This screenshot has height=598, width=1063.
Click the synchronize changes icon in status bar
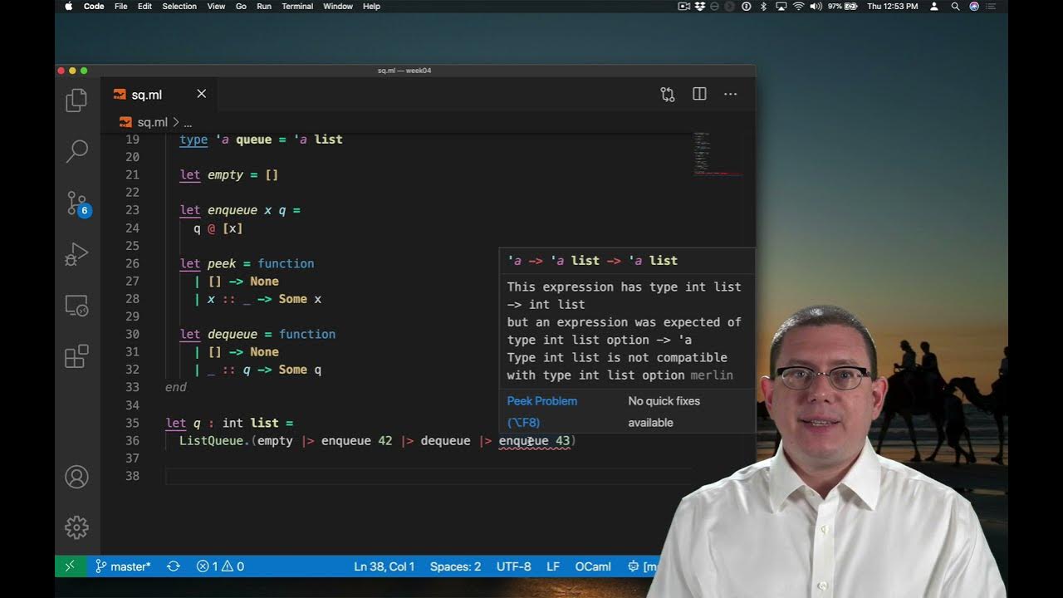click(174, 566)
